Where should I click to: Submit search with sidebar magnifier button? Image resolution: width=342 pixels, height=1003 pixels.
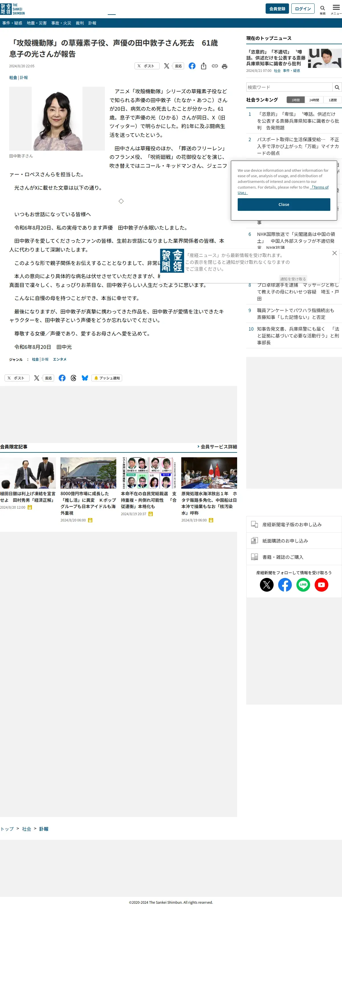[337, 87]
